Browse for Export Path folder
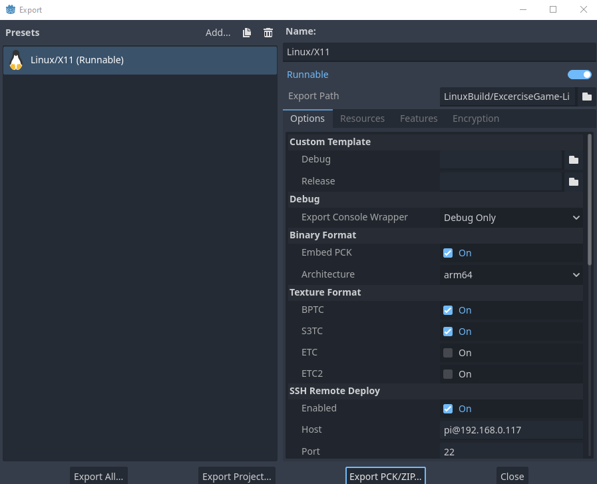Viewport: 597px width, 484px height. coord(587,97)
